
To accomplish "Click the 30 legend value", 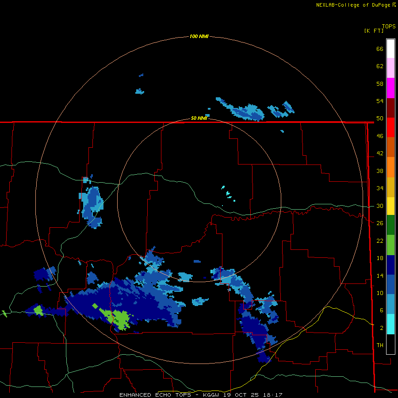I will [380, 206].
